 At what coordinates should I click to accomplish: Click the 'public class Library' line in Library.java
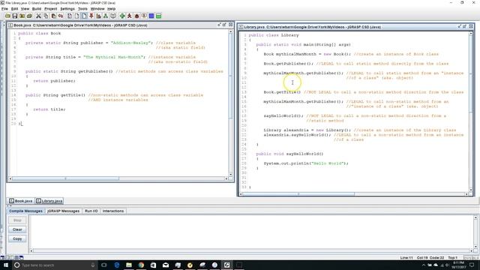tap(273, 35)
